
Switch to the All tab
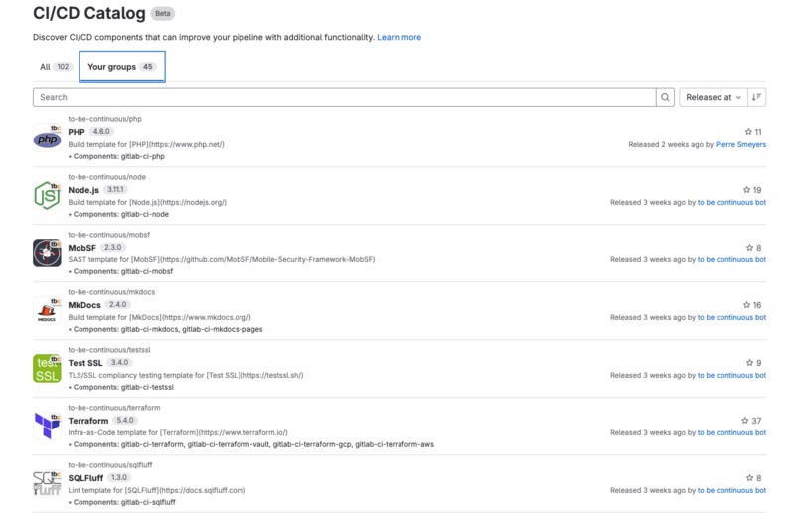[56, 67]
